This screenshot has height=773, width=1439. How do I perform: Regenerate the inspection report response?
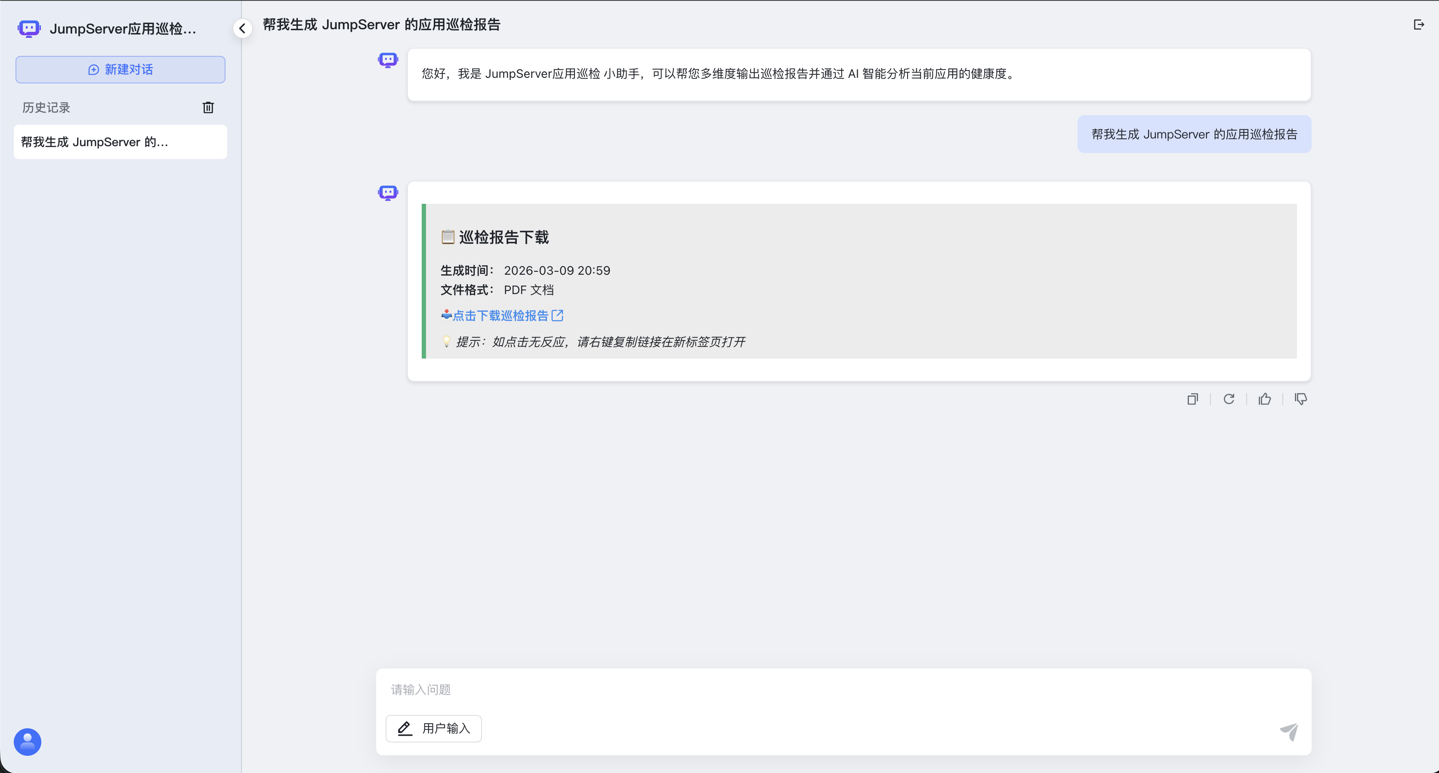click(x=1229, y=399)
